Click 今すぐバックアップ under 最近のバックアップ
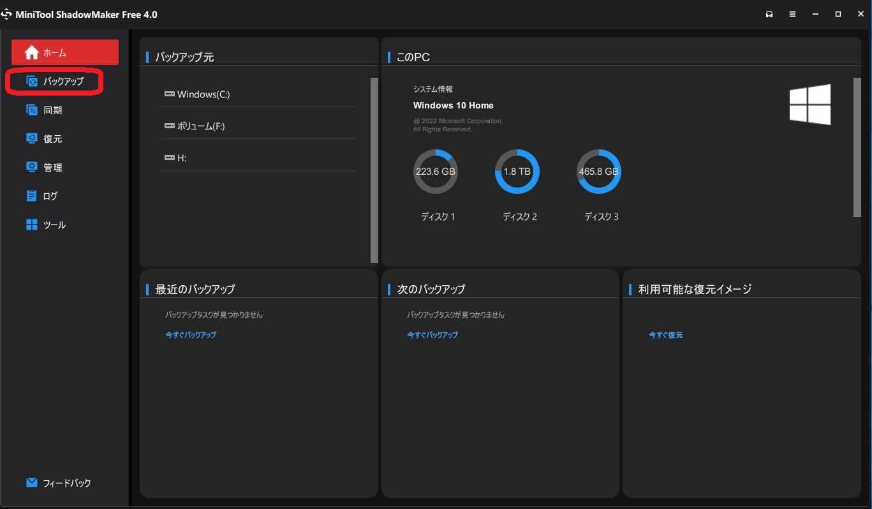The width and height of the screenshot is (872, 509). click(191, 335)
